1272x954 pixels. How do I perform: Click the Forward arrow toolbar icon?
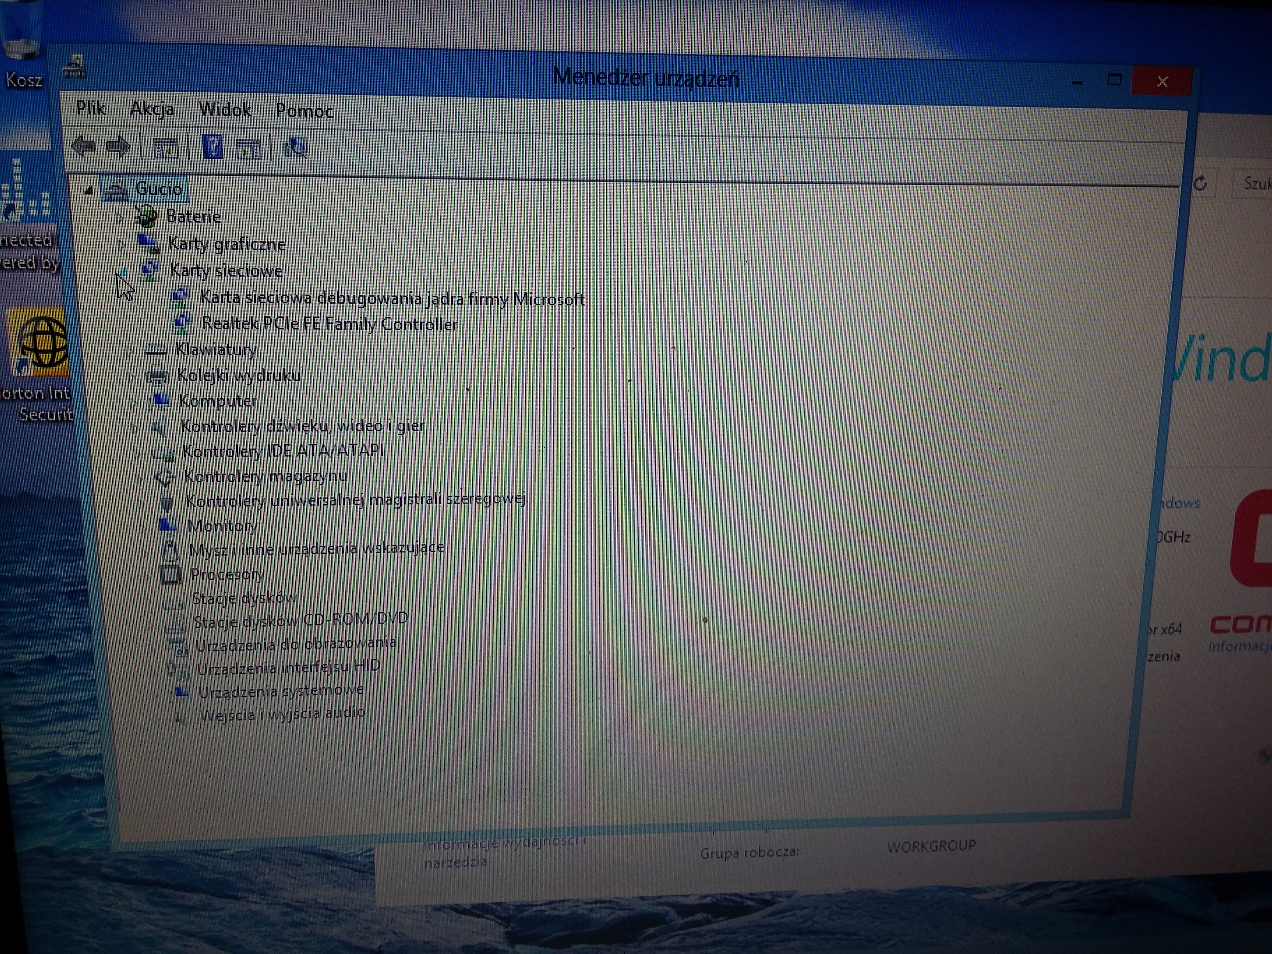click(119, 147)
